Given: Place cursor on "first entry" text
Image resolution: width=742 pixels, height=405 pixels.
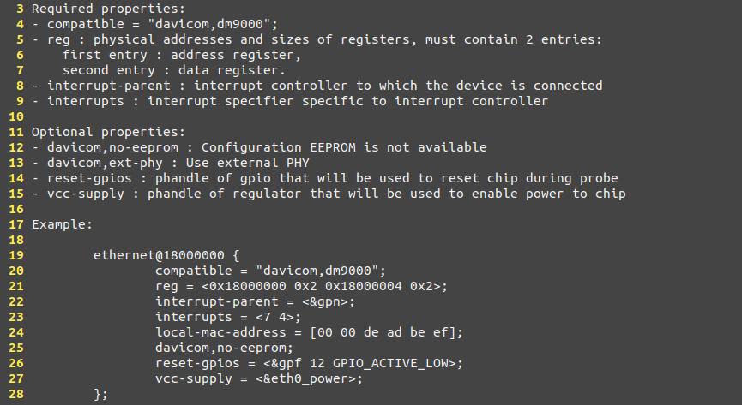Looking at the screenshot, I should (105, 56).
